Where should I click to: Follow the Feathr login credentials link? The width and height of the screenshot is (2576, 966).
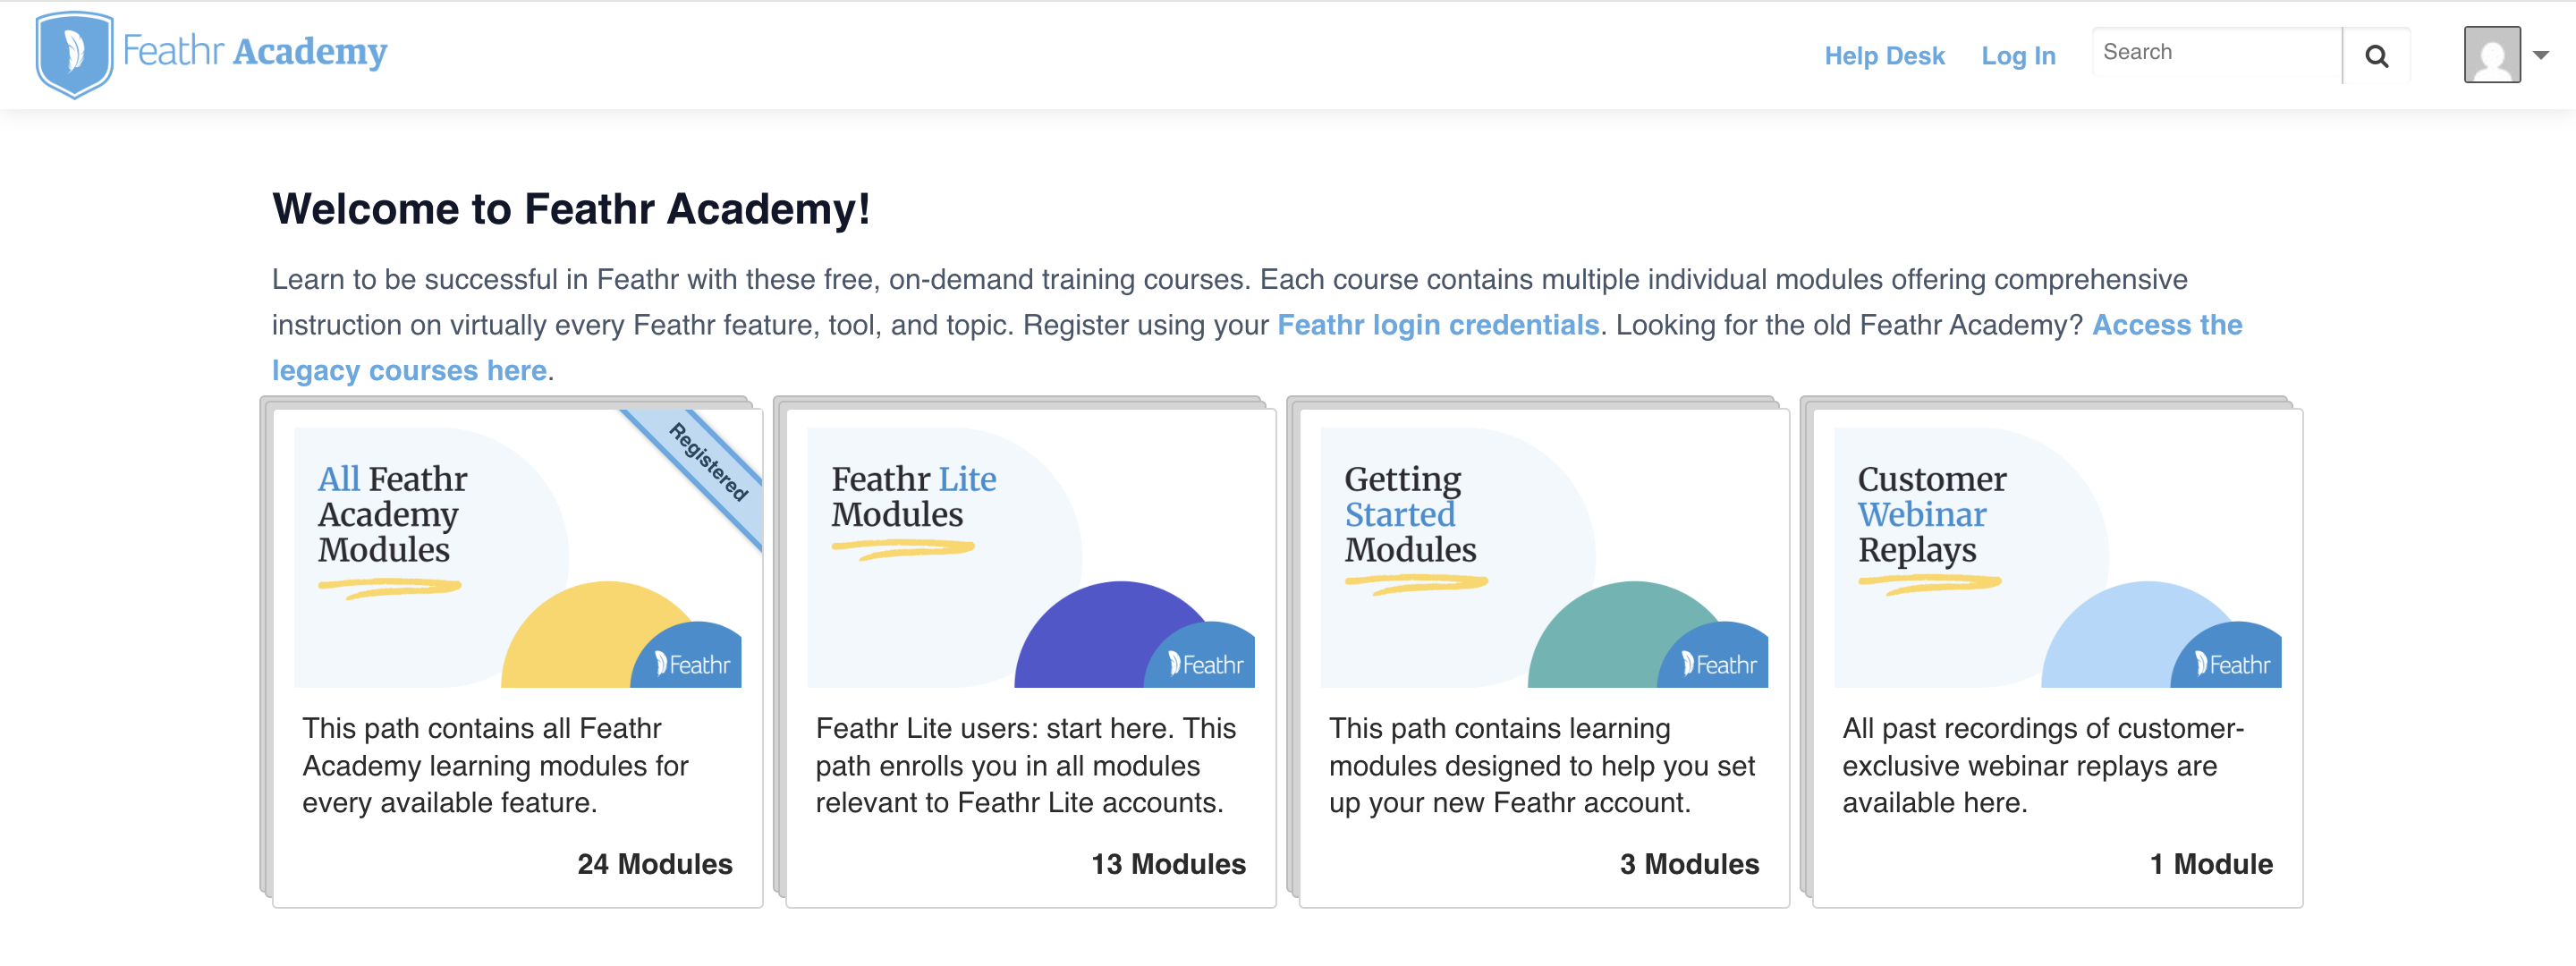coord(1437,325)
